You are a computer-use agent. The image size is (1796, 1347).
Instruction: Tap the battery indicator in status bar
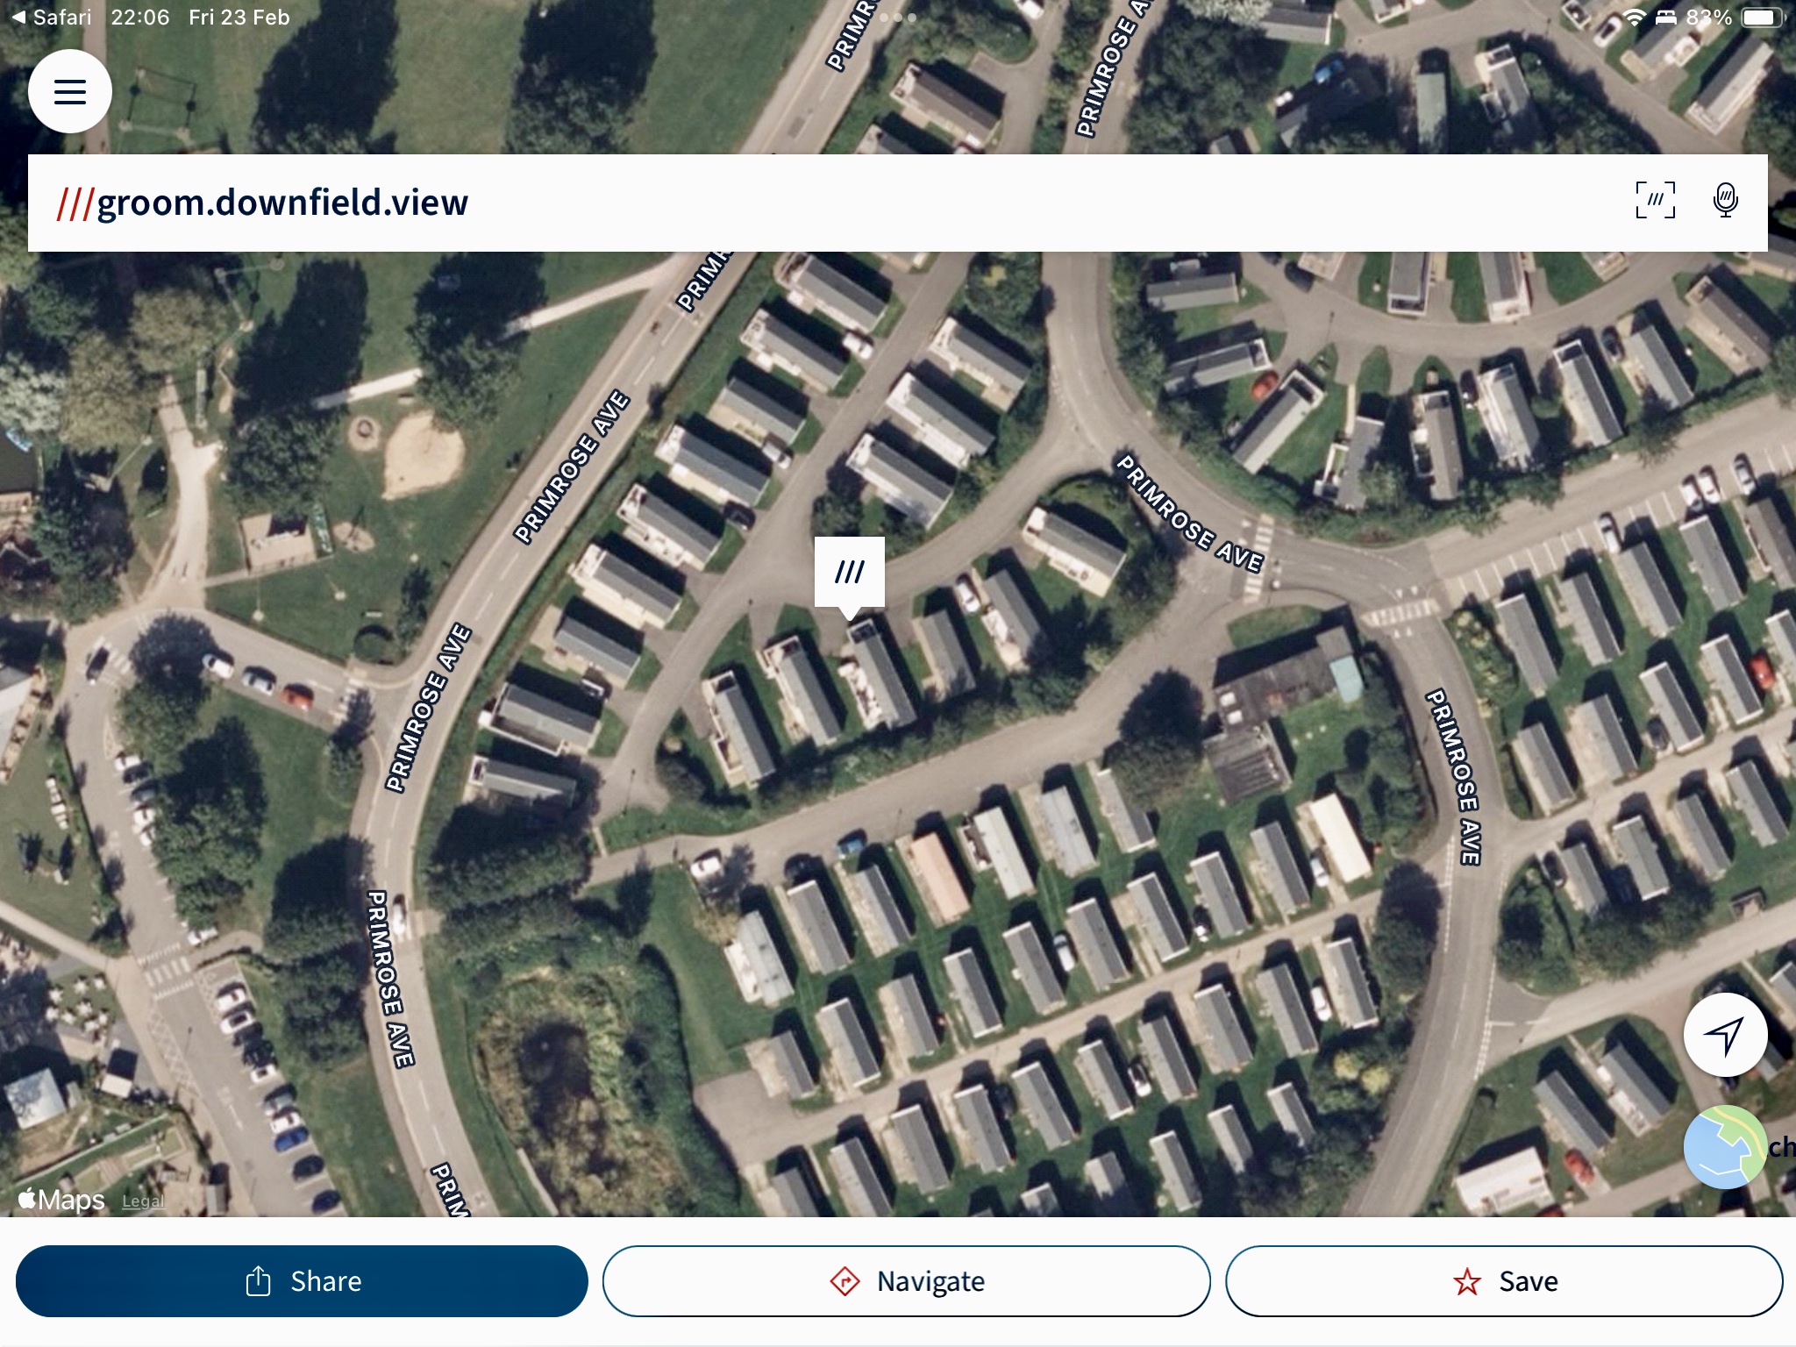coord(1762,18)
